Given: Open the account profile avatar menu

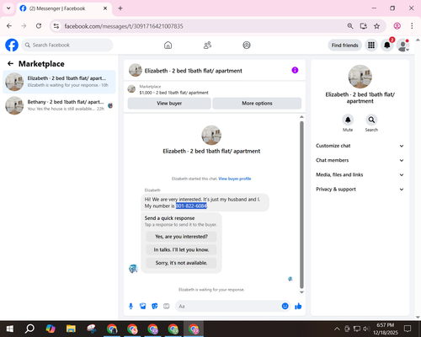Looking at the screenshot, I should tap(403, 45).
